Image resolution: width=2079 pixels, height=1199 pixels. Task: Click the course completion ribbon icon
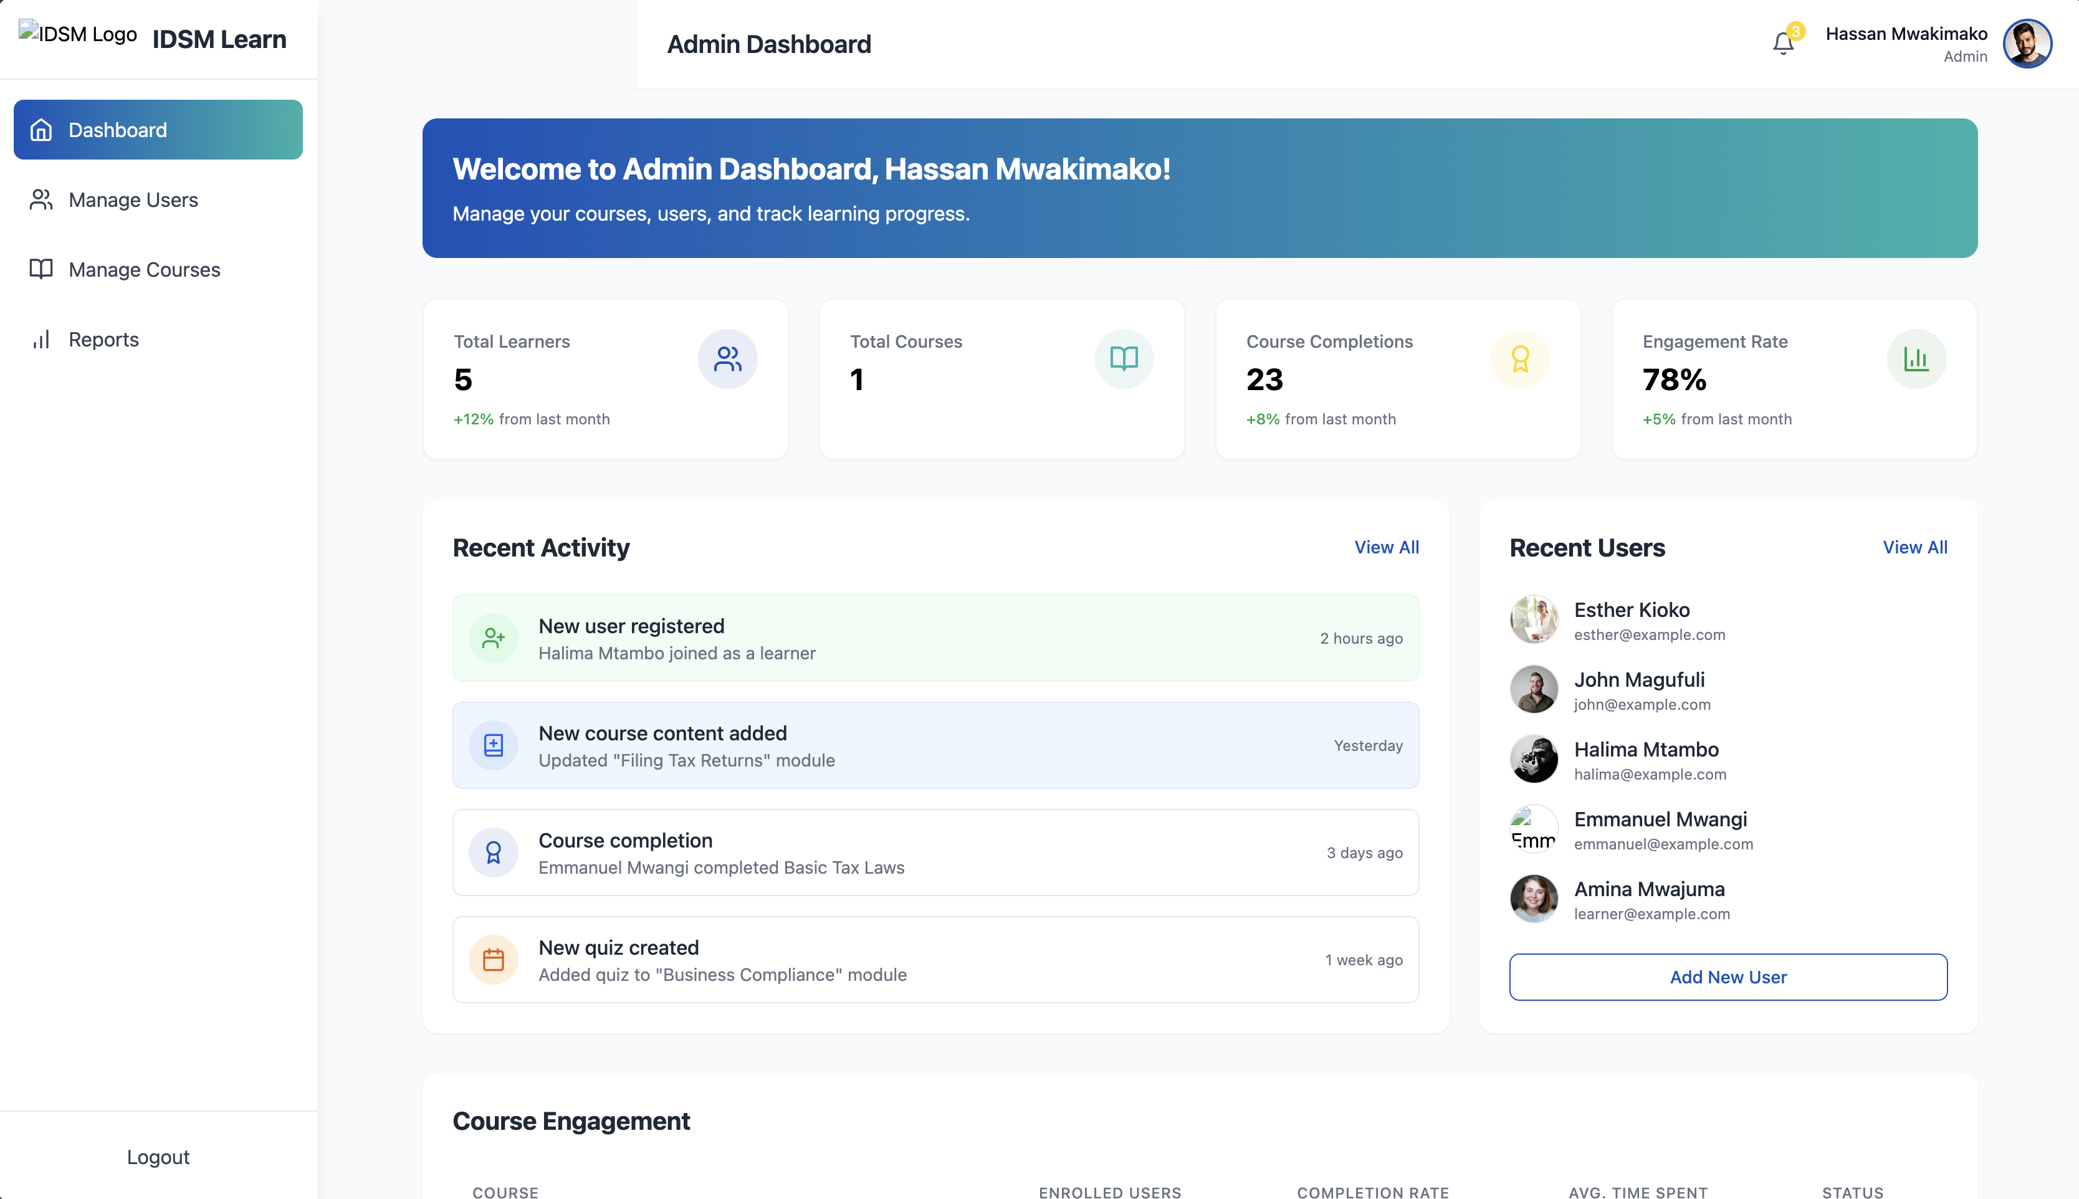coord(493,853)
